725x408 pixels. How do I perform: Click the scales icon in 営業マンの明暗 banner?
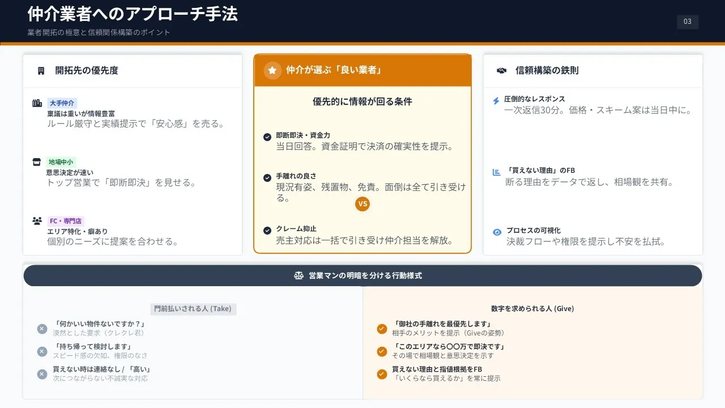[299, 275]
